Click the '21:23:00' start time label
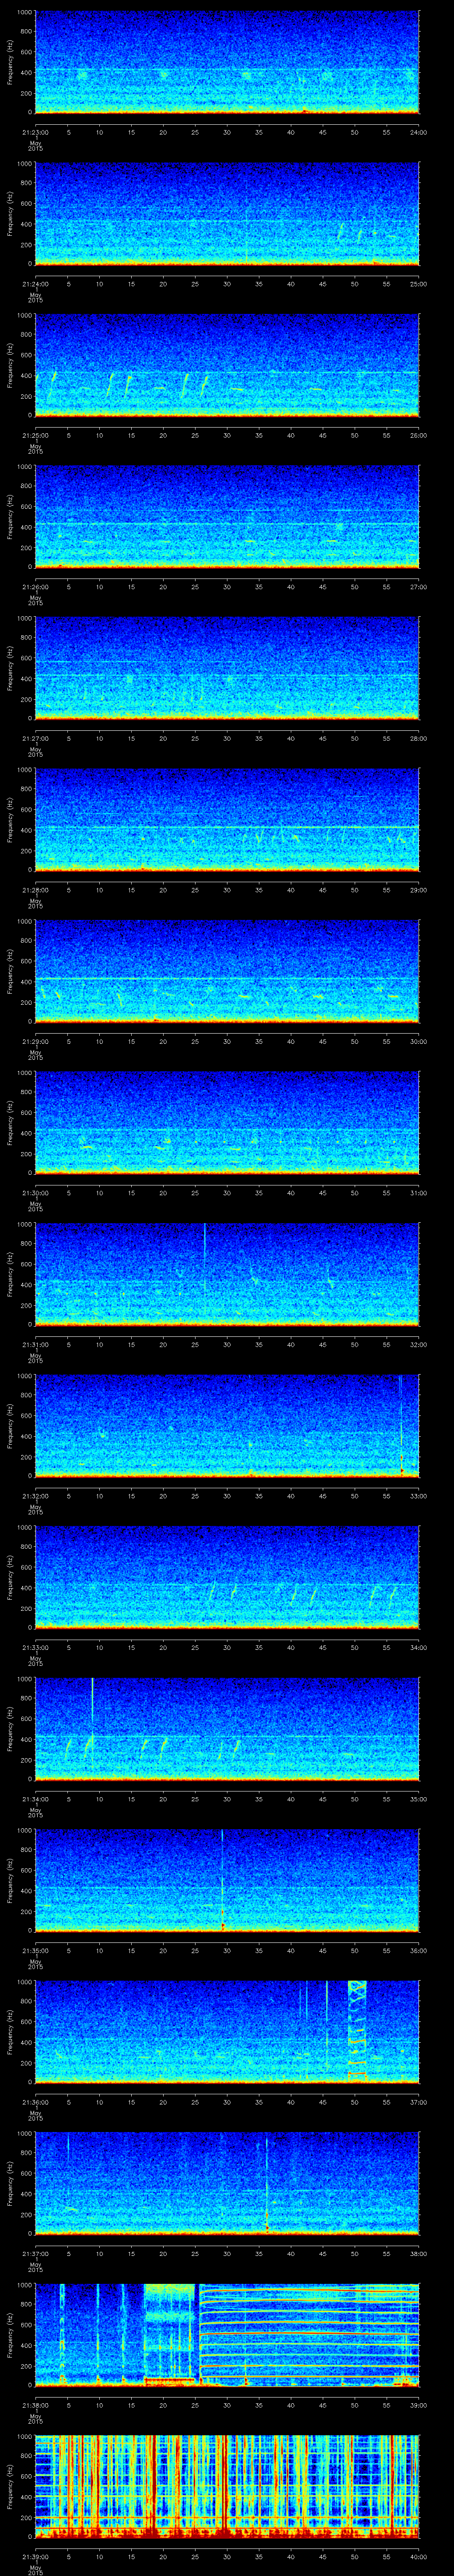 click(35, 132)
